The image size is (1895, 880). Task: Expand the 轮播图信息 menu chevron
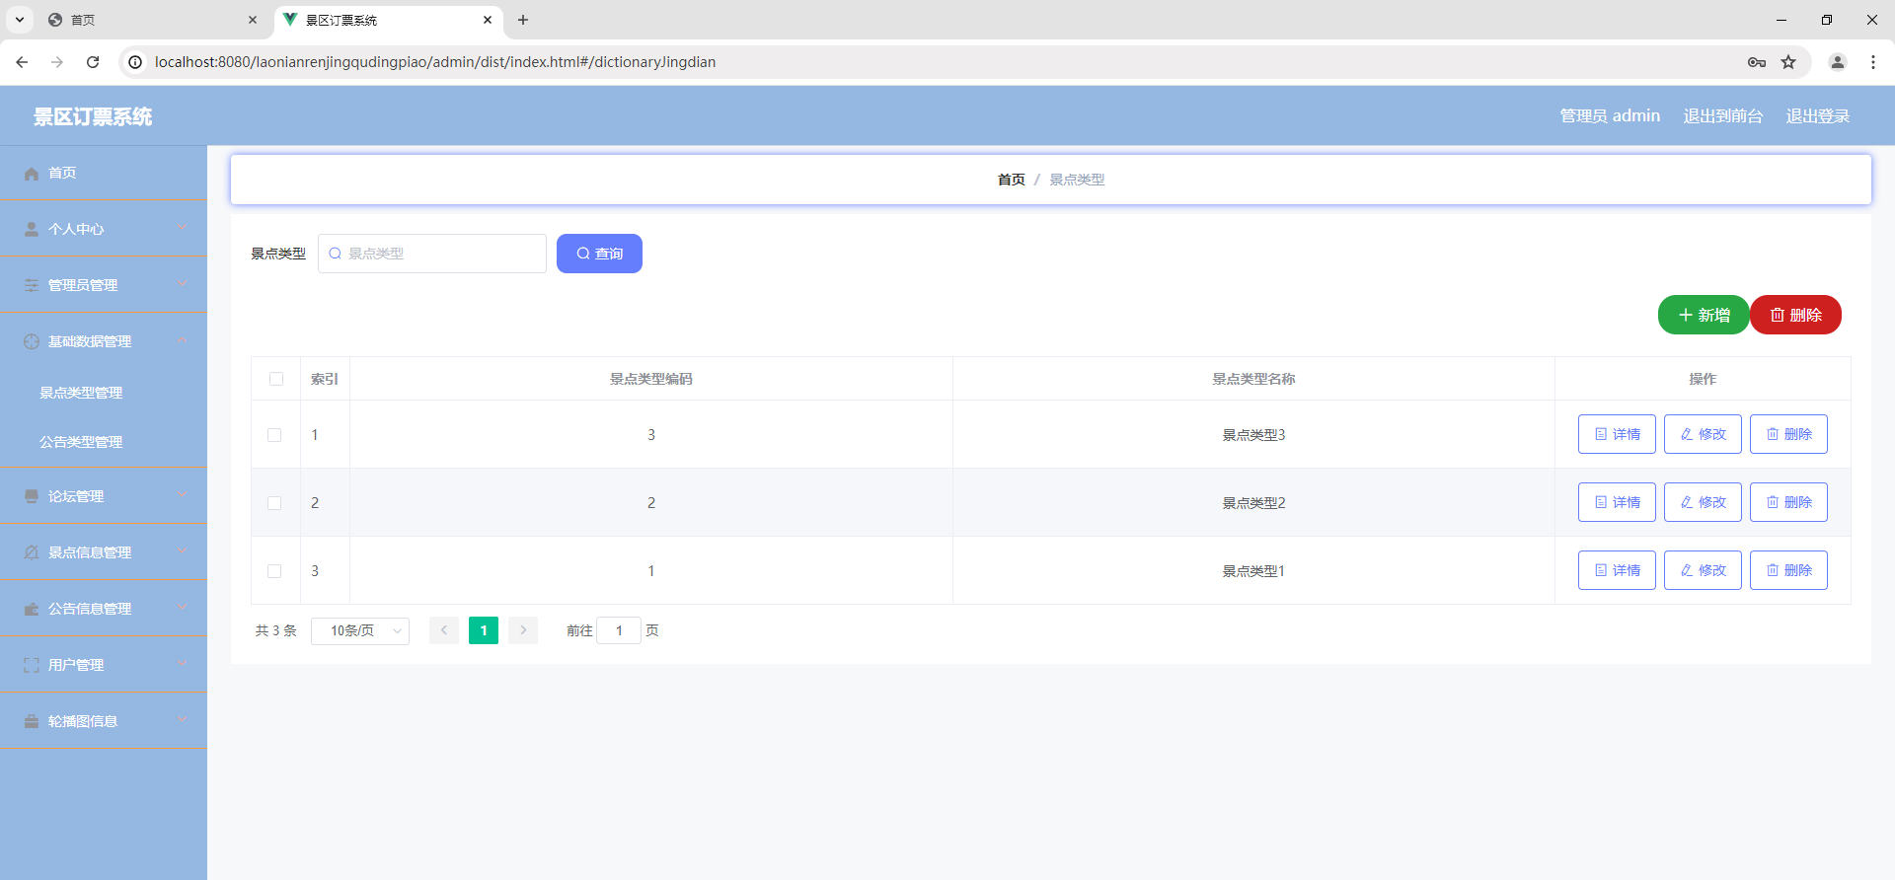pos(182,720)
